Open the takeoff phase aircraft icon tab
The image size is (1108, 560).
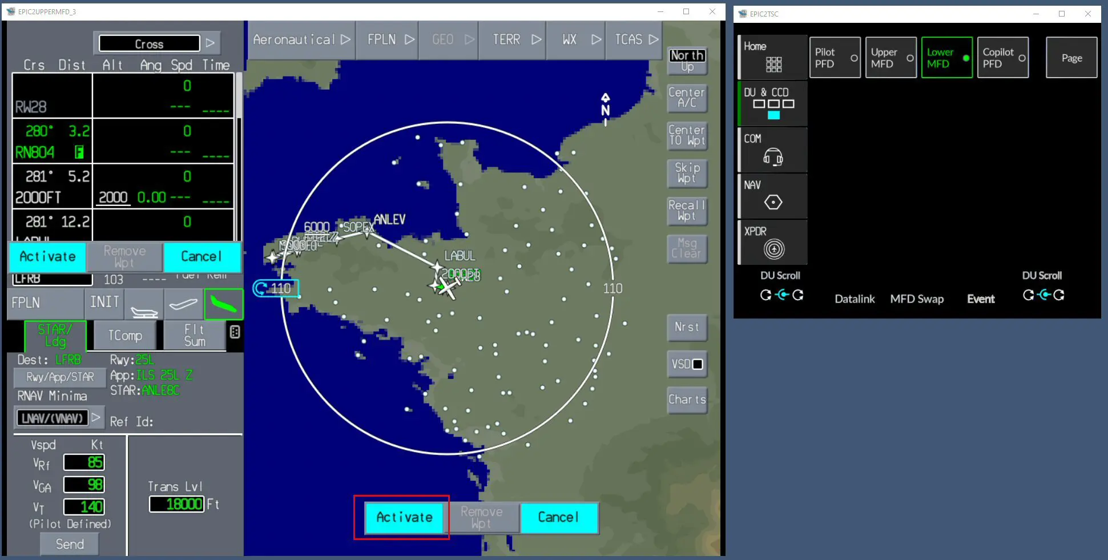click(144, 304)
